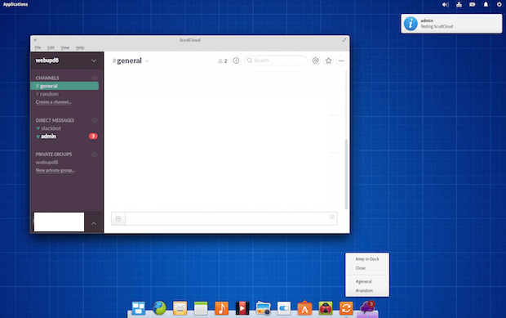Maximize the ScudCloud window
Image resolution: width=506 pixels, height=318 pixels.
[x=344, y=40]
